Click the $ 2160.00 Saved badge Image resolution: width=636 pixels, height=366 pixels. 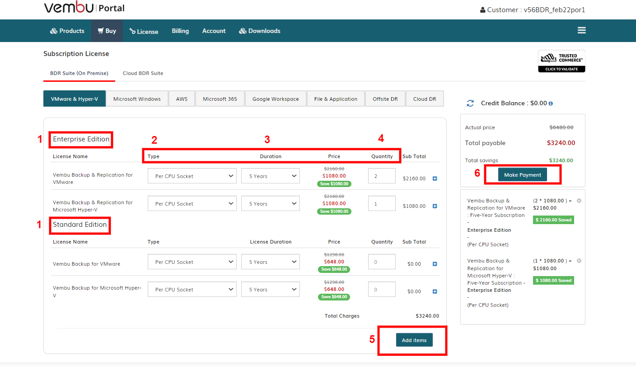tap(553, 220)
